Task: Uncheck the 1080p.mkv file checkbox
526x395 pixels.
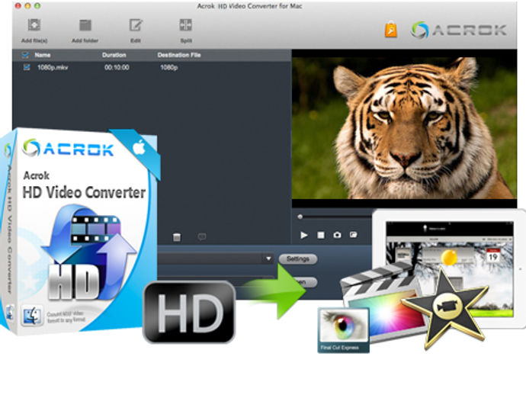Action: coord(26,67)
